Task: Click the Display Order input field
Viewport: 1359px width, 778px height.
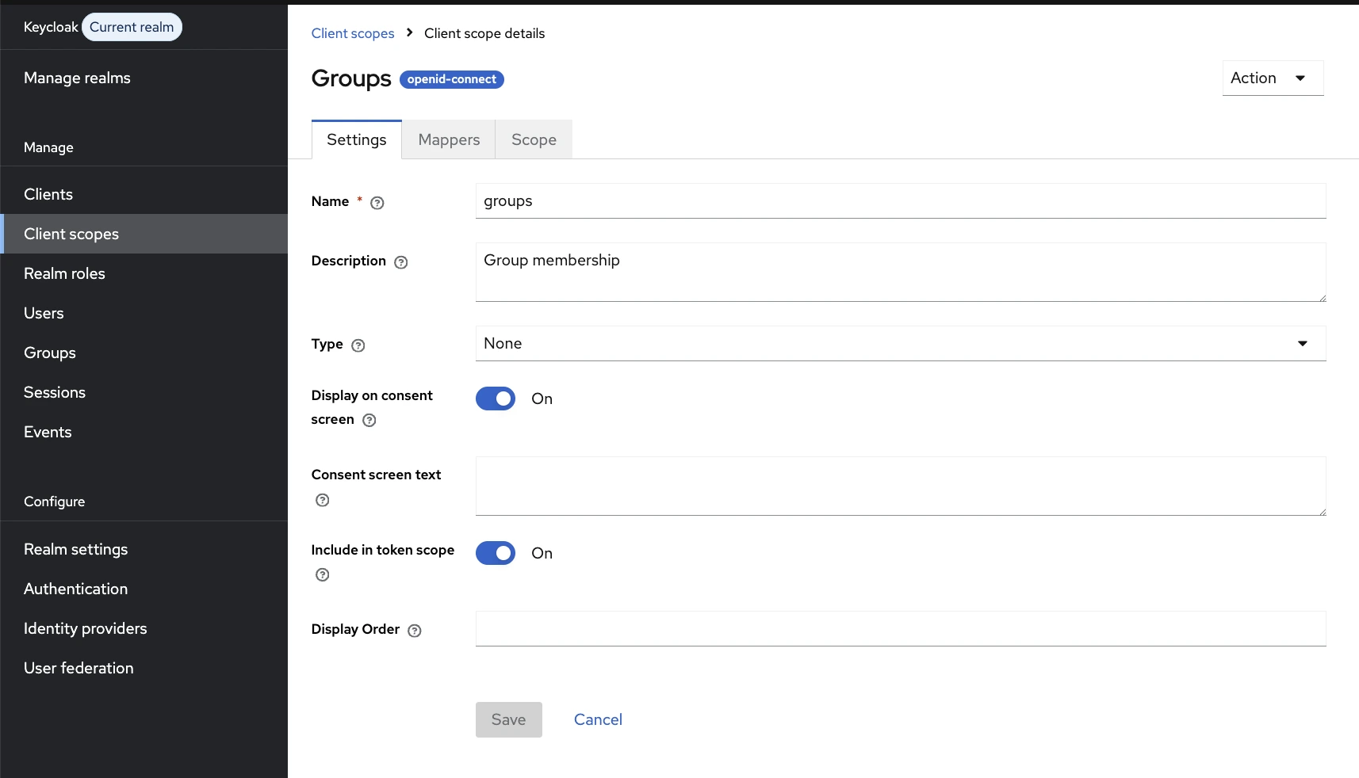Action: (901, 628)
